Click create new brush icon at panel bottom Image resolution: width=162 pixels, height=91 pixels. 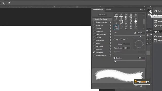141,86
